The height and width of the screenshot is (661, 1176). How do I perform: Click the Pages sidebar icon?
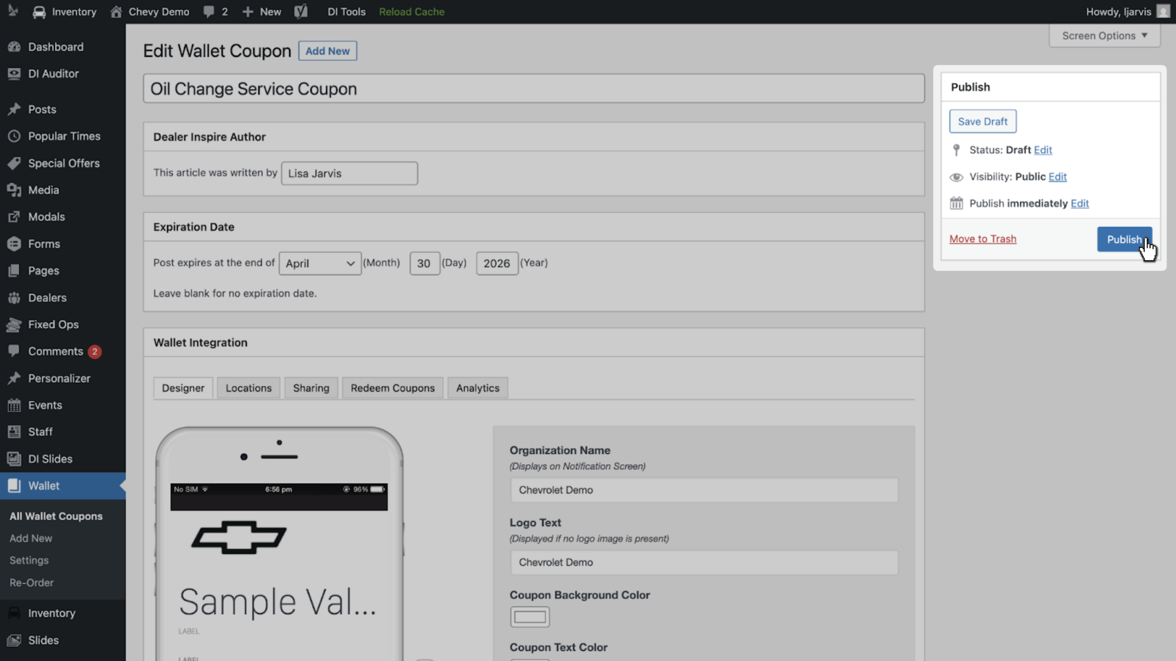pyautogui.click(x=14, y=270)
